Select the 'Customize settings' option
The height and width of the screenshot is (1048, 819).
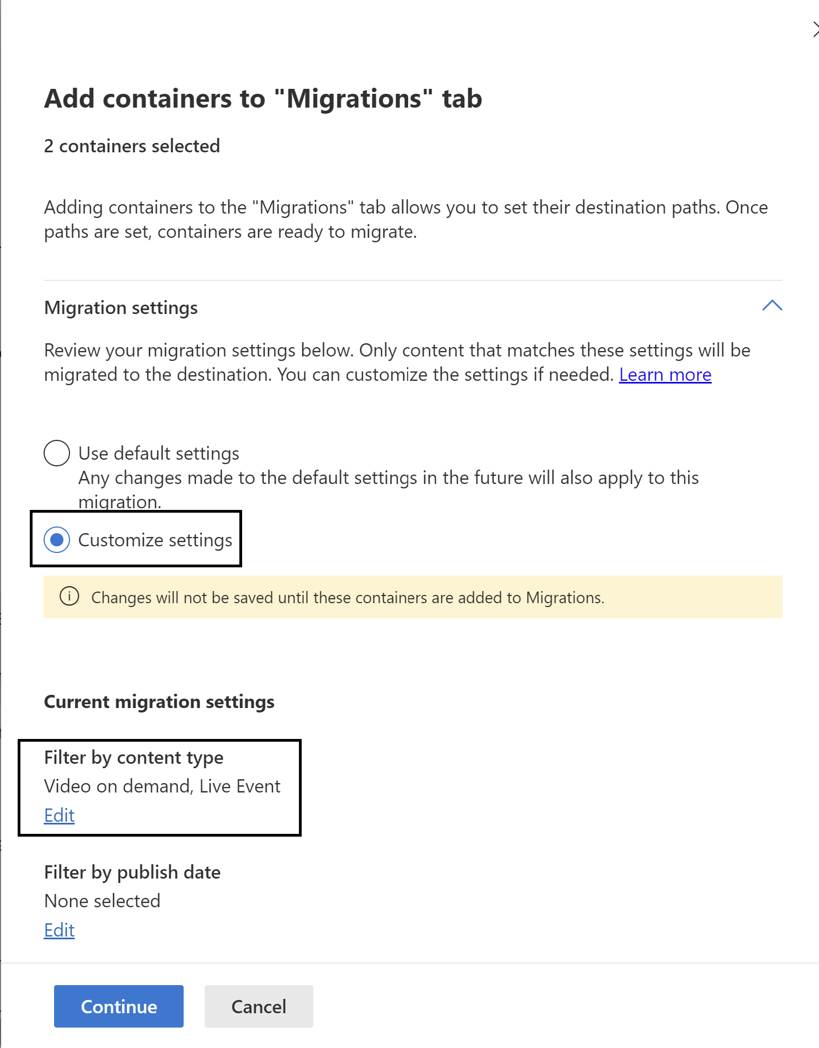(56, 540)
